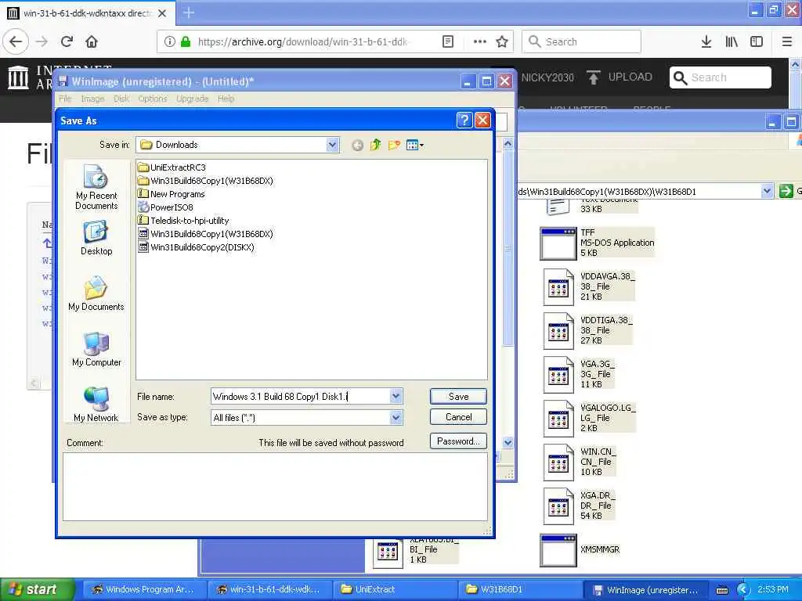
Task: Click the archive.org URL address bar
Action: [304, 41]
